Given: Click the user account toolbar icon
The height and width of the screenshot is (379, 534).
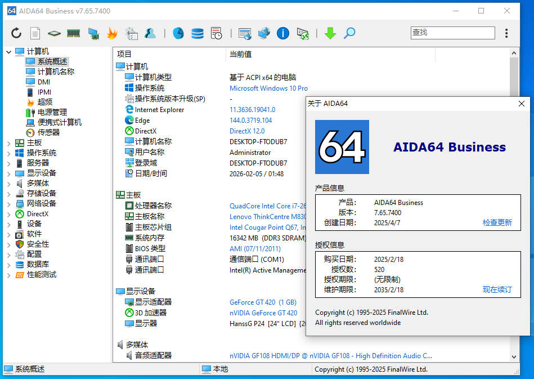Looking at the screenshot, I should (150, 33).
